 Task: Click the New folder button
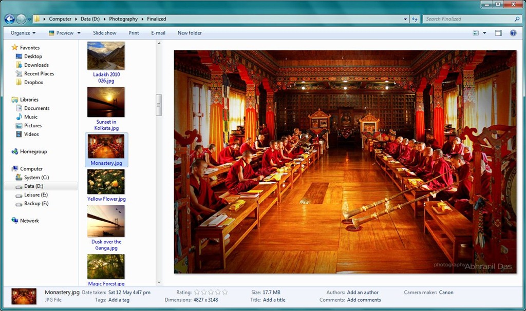tap(190, 33)
